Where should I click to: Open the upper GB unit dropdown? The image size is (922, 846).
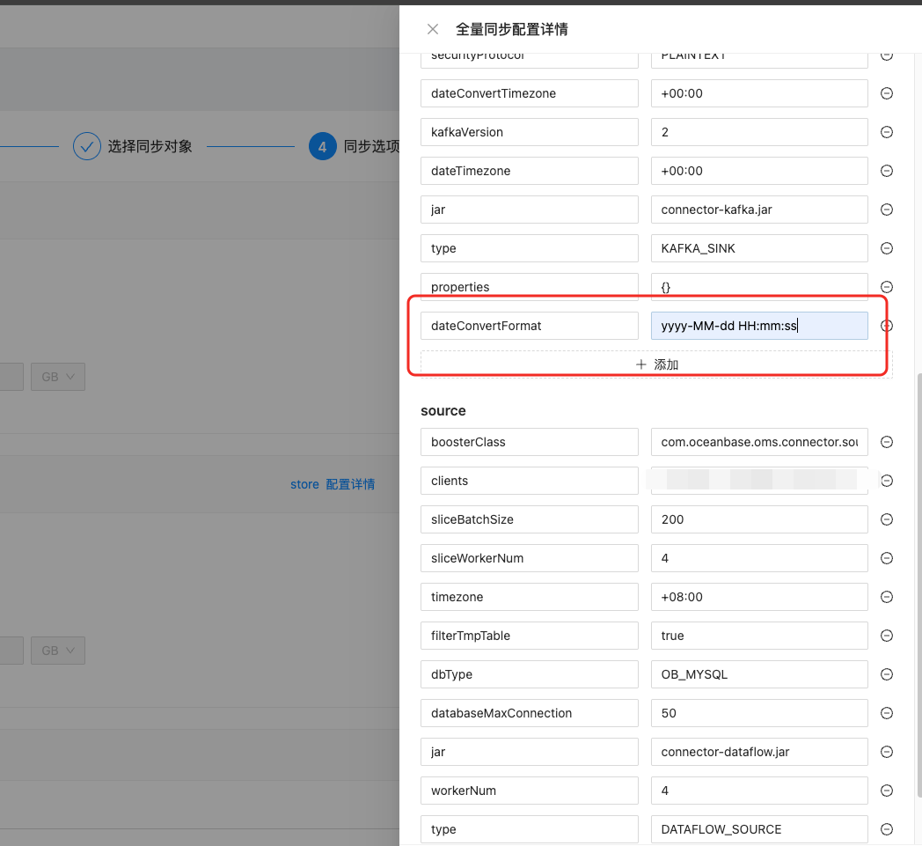point(58,377)
